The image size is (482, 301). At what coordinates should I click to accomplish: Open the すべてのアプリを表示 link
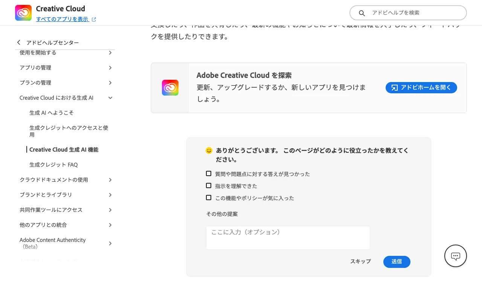coord(63,19)
